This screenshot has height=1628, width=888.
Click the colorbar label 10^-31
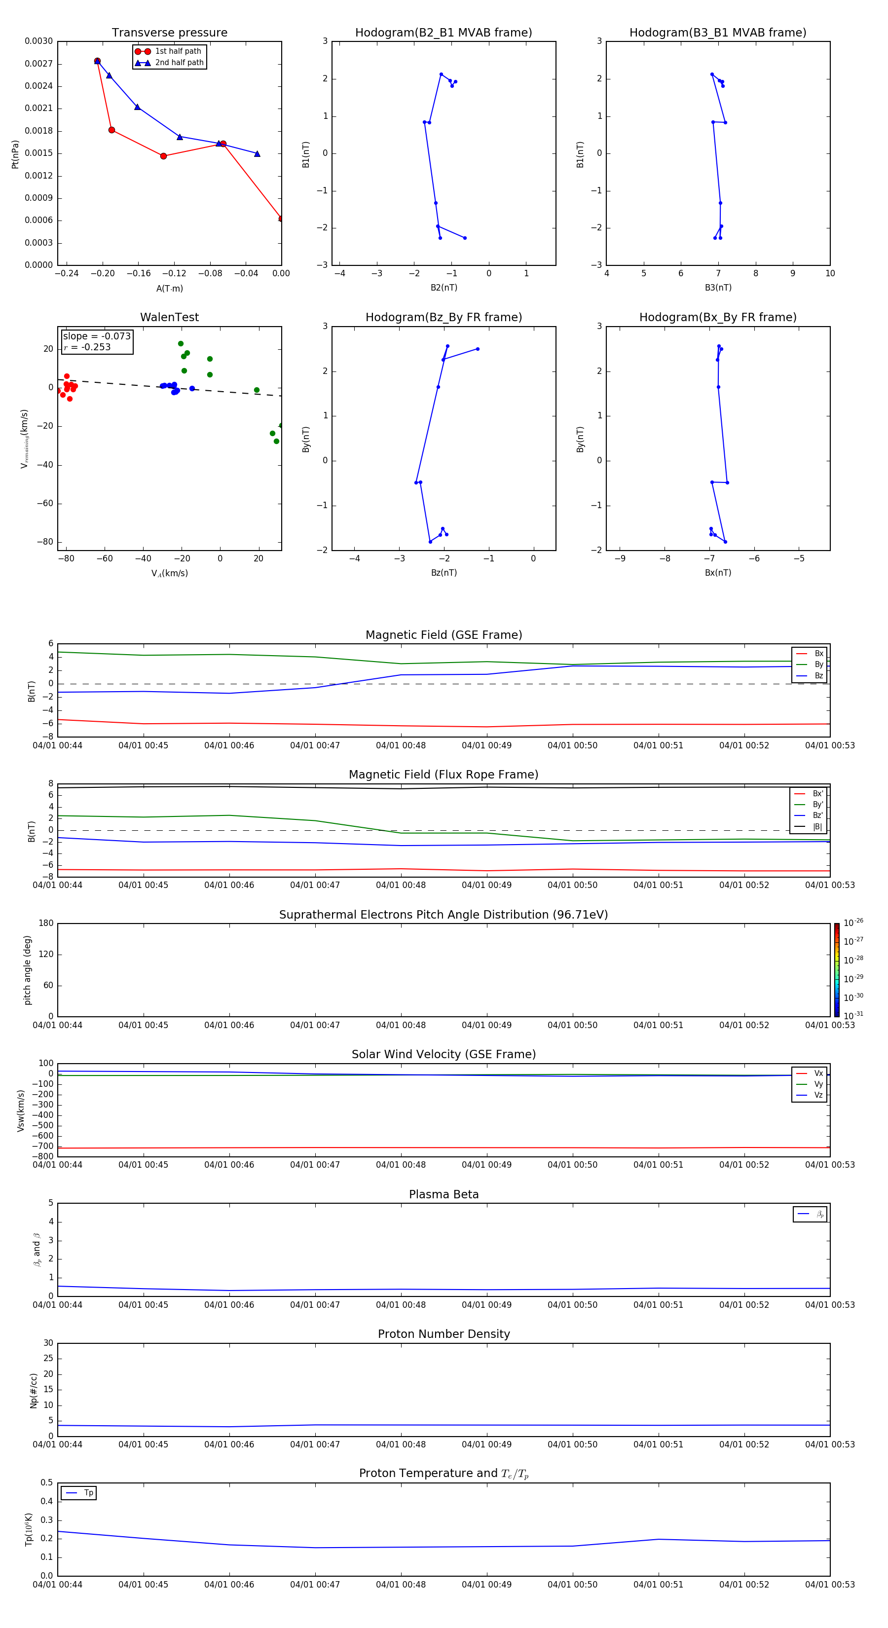point(853,1016)
